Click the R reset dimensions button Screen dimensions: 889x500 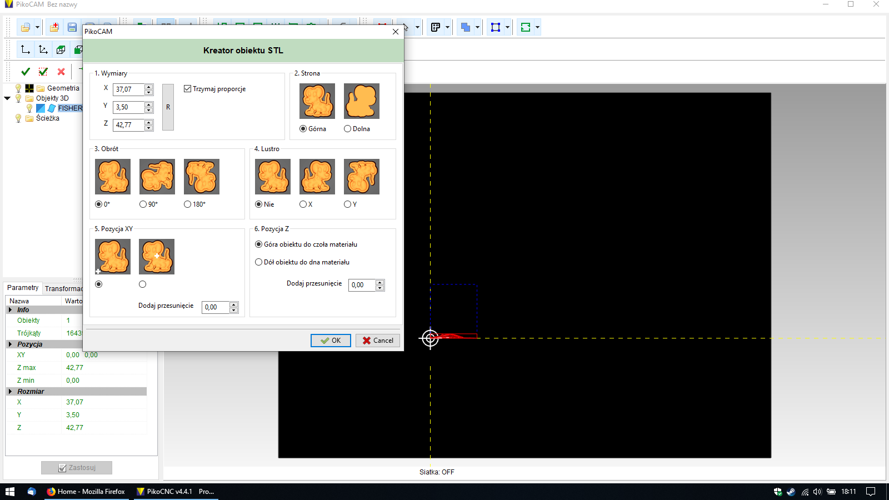tap(168, 107)
